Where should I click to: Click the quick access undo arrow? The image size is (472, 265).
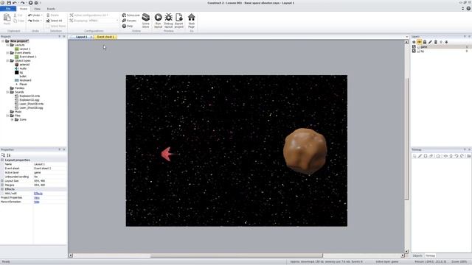[15, 3]
